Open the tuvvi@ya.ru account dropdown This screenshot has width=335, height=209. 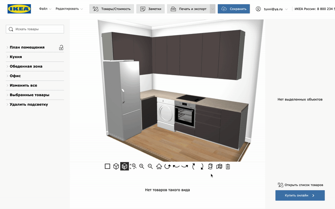[276, 9]
